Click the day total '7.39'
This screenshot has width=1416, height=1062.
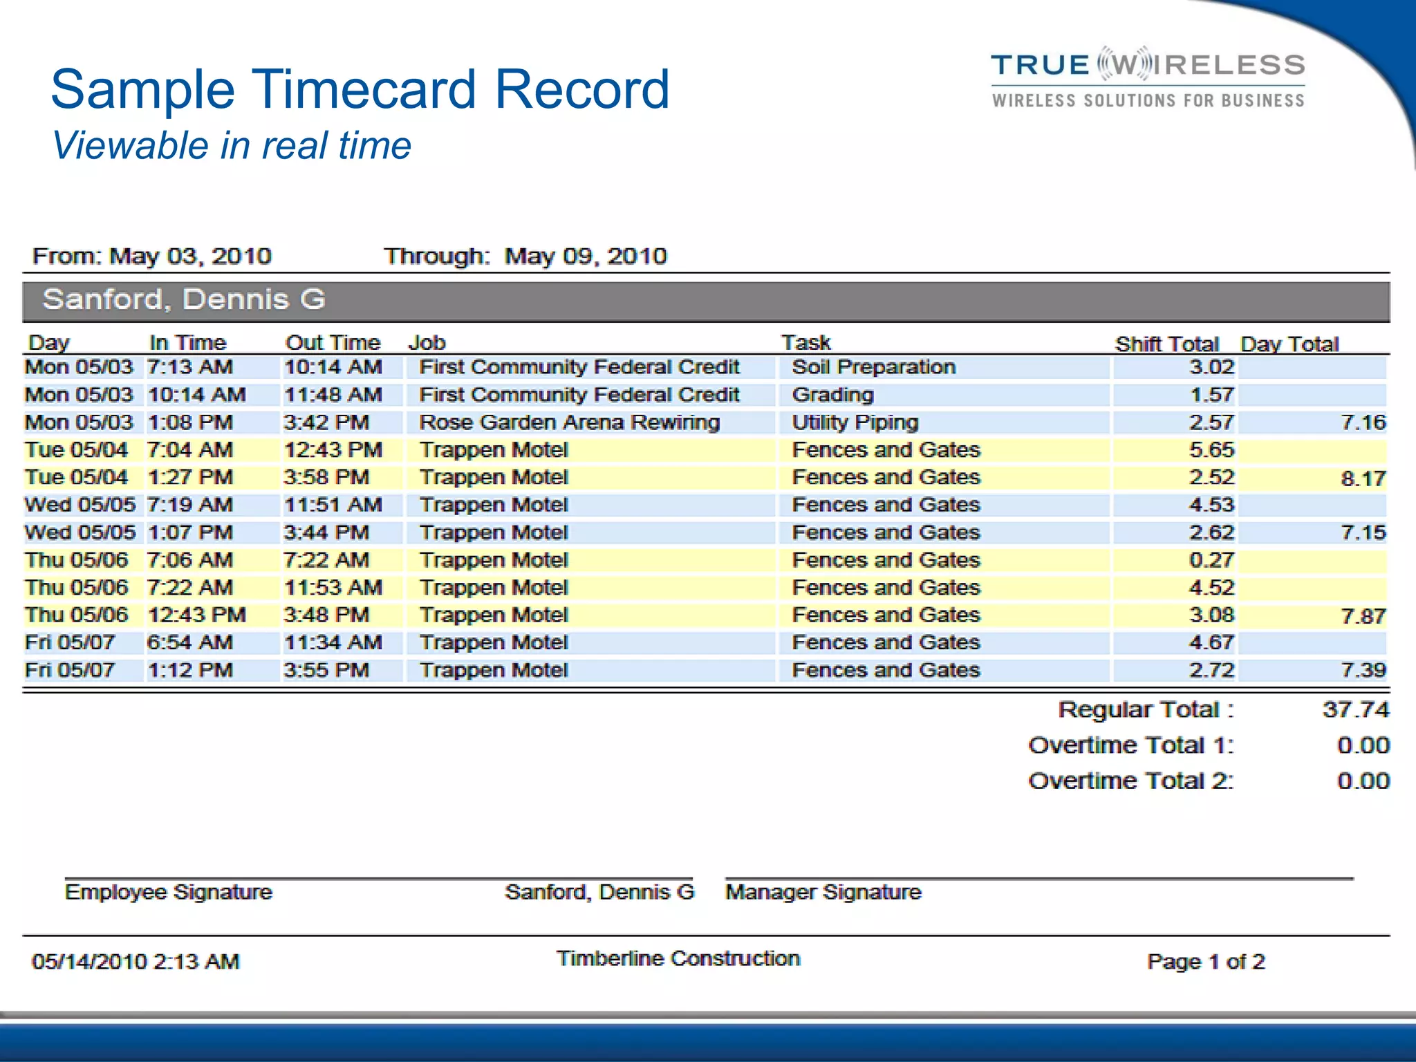[x=1363, y=670]
